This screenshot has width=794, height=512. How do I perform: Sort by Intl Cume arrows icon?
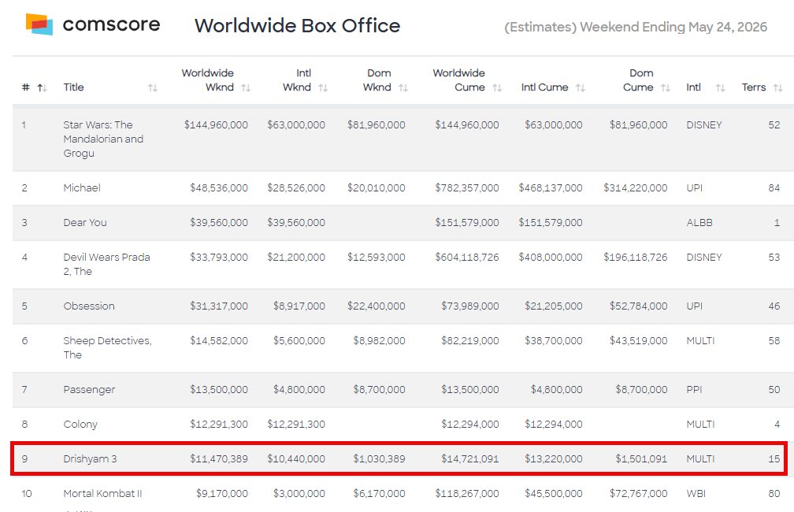(x=581, y=87)
